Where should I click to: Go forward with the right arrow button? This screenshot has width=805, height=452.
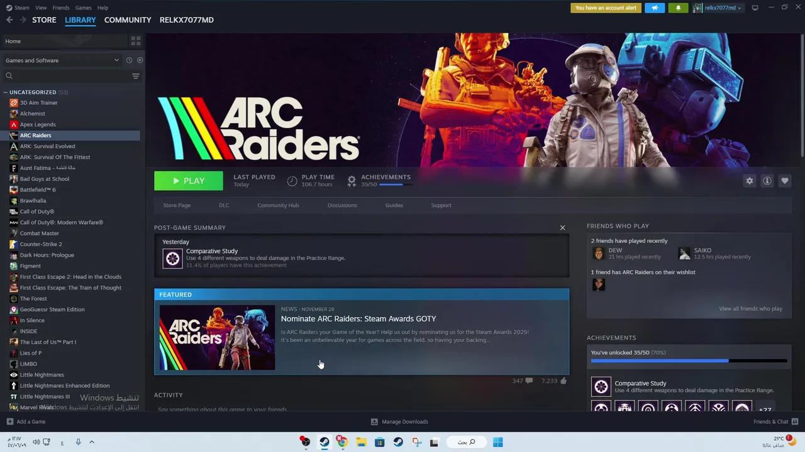(x=23, y=20)
